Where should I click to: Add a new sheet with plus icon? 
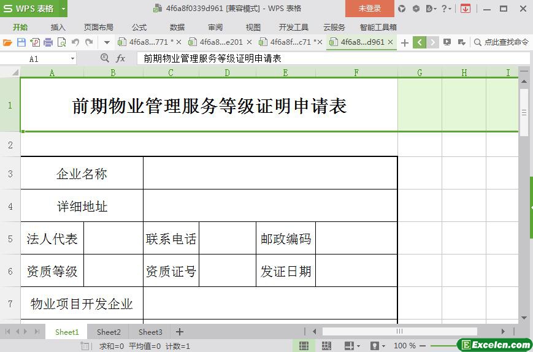pyautogui.click(x=180, y=332)
